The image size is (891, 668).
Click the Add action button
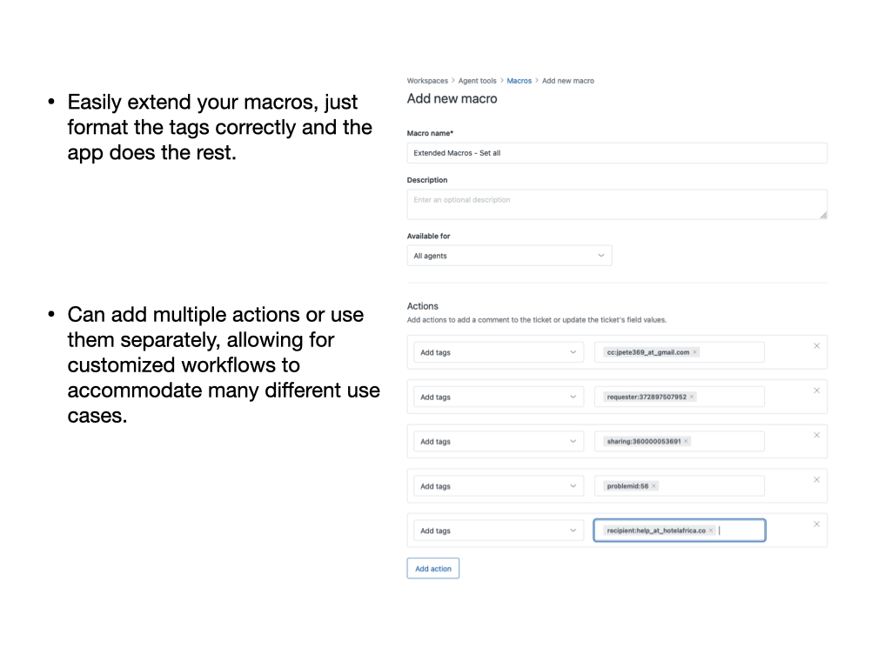click(x=432, y=568)
